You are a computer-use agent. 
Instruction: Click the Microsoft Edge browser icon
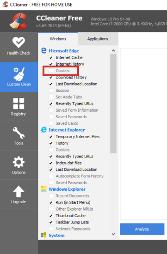pyautogui.click(x=43, y=51)
